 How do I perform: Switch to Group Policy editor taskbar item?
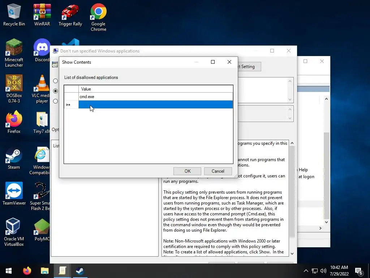pos(62,271)
